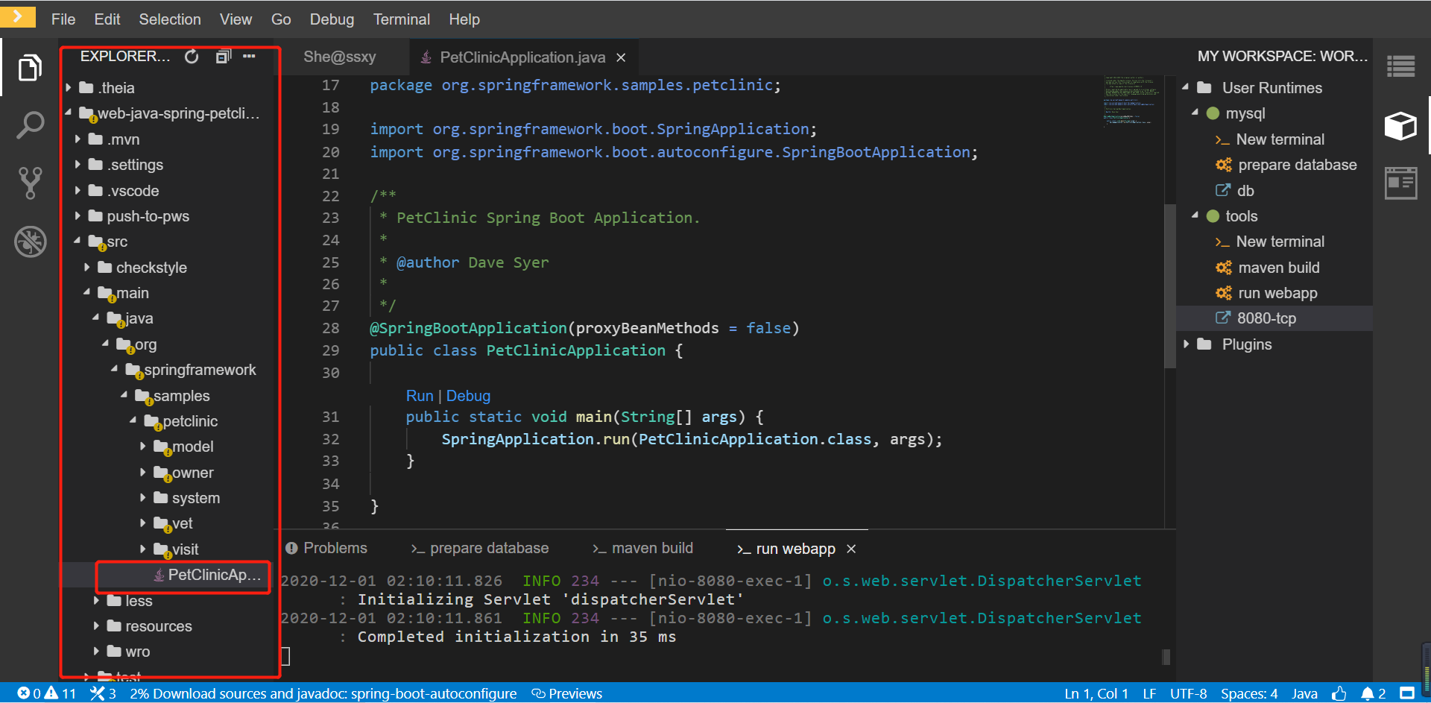Switch to the She@ssxy tab
This screenshot has width=1431, height=703.
(340, 57)
